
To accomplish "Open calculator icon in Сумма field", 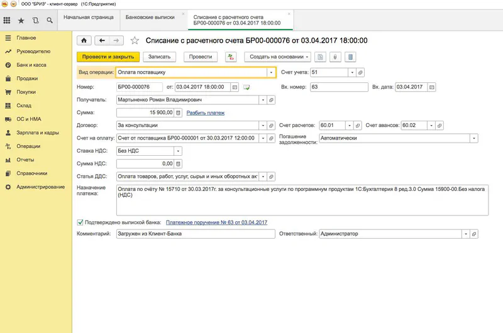I will pyautogui.click(x=178, y=113).
